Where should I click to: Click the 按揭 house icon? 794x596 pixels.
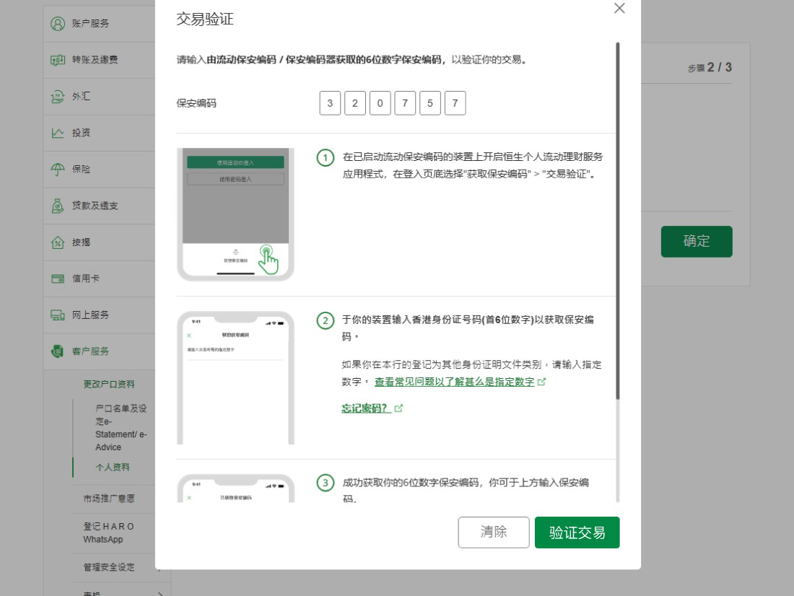pyautogui.click(x=58, y=242)
